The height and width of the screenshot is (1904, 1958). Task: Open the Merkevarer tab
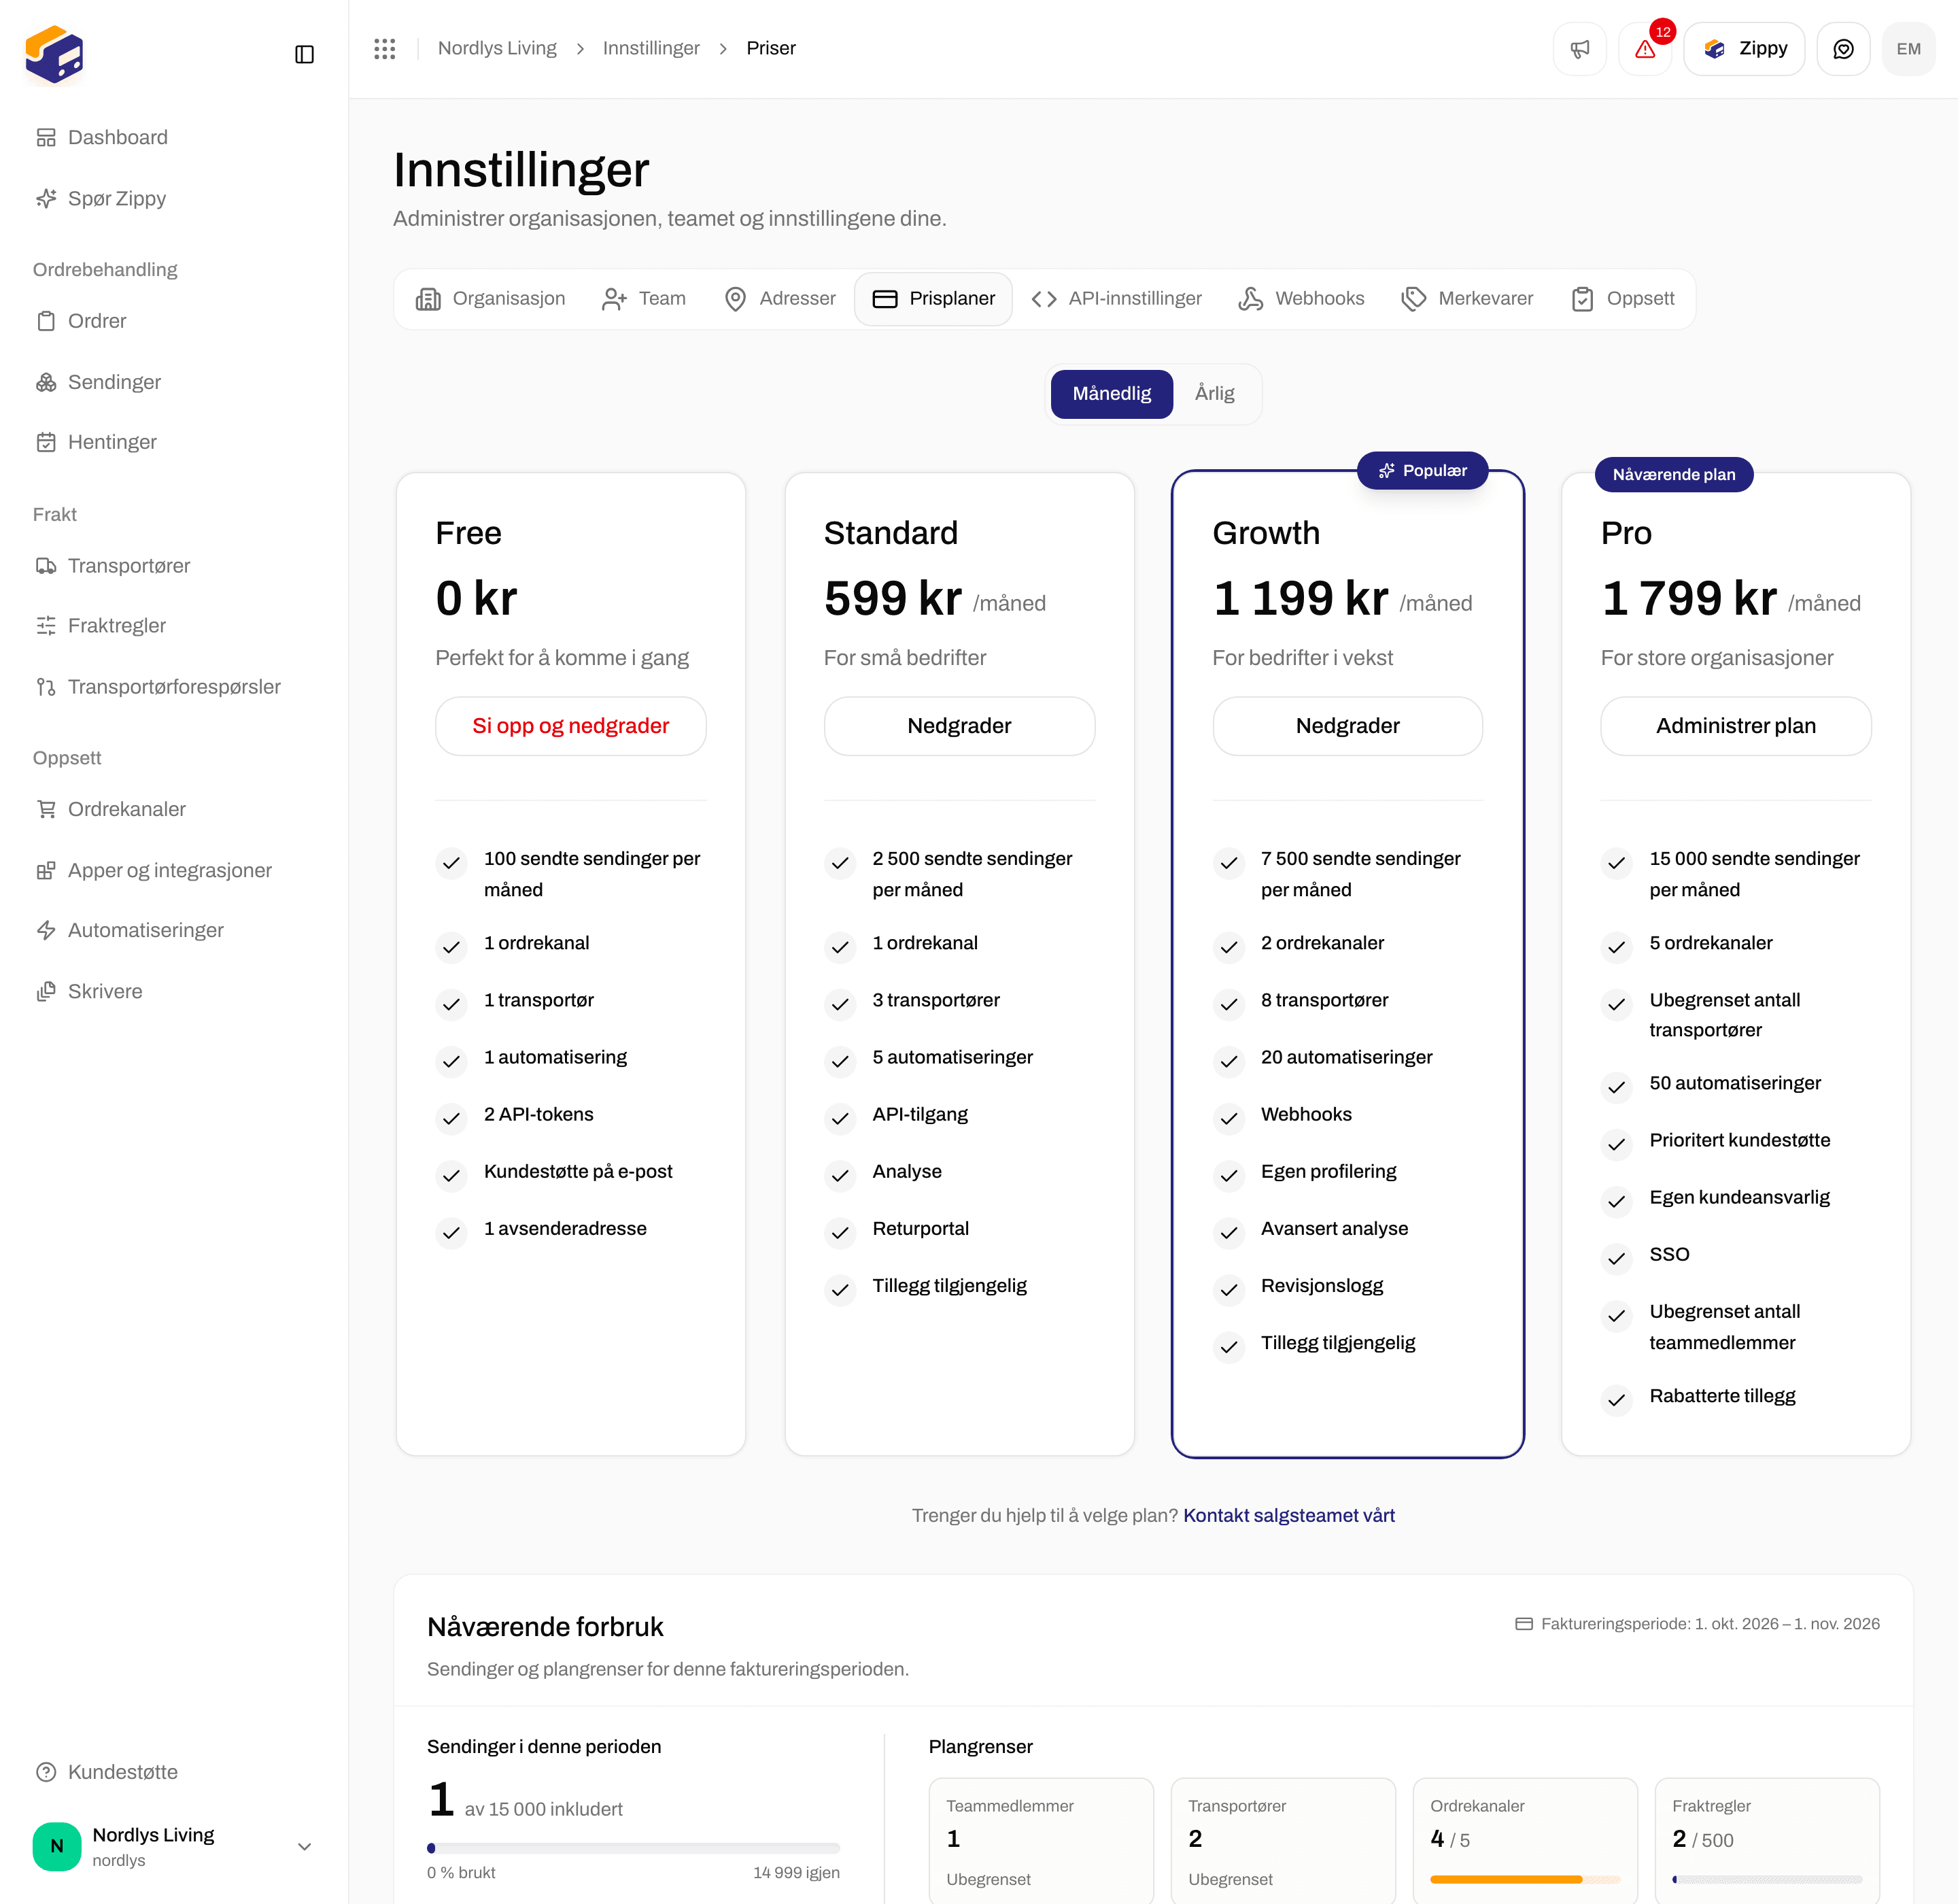1467,299
